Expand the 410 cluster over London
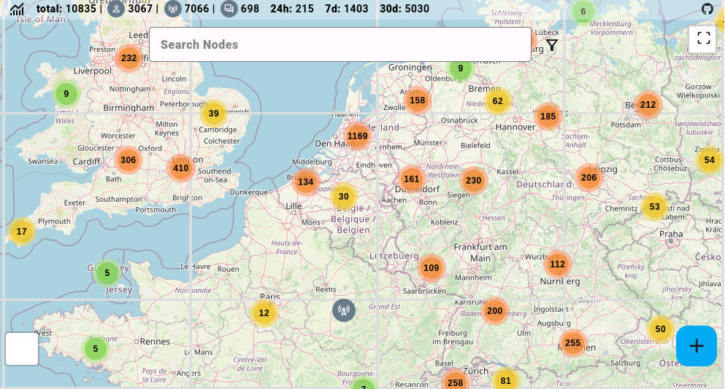The width and height of the screenshot is (725, 389). pyautogui.click(x=181, y=168)
